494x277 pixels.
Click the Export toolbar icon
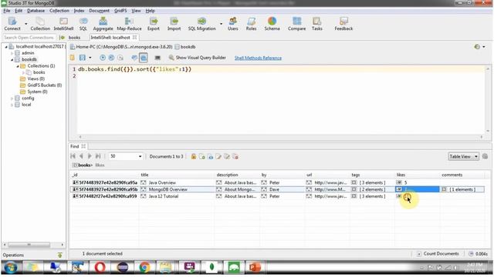tap(154, 24)
